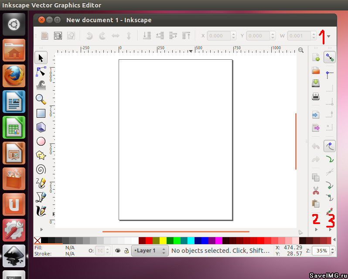Viewport: 348px width, 279px height.
Task: Click the vertical canvas scrollbar
Action: pyautogui.click(x=296, y=142)
